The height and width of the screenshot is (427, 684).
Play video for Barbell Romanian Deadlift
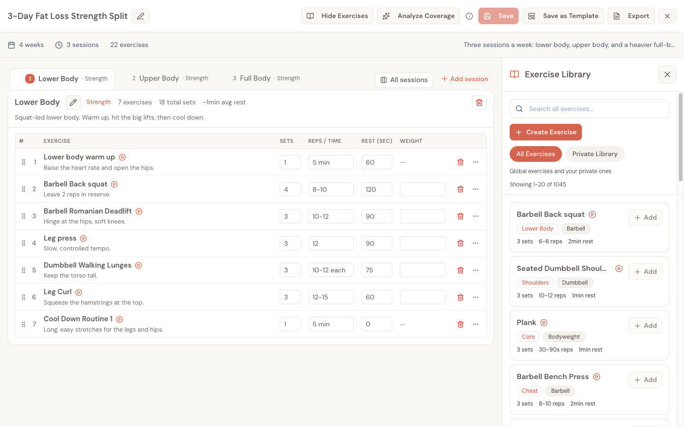pyautogui.click(x=139, y=211)
